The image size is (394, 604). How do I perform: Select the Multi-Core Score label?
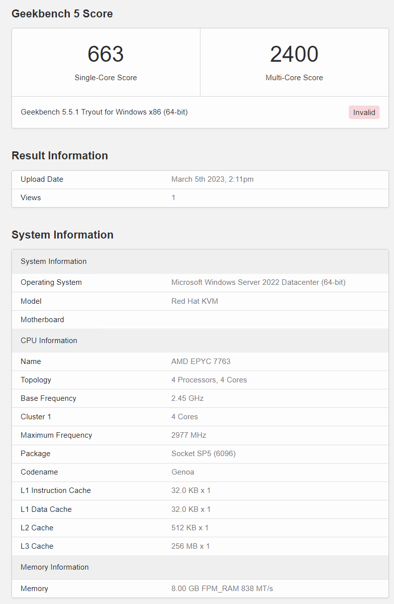[294, 78]
